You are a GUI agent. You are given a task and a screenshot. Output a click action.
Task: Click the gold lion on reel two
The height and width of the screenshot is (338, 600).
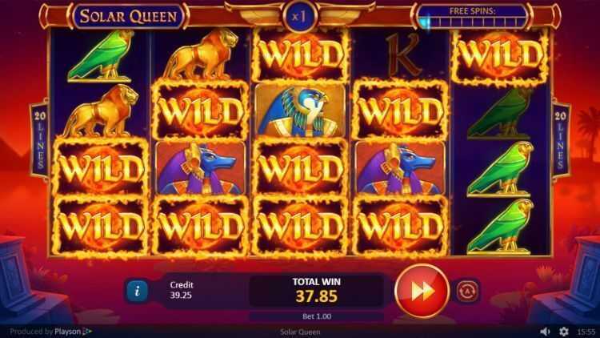coord(201,54)
